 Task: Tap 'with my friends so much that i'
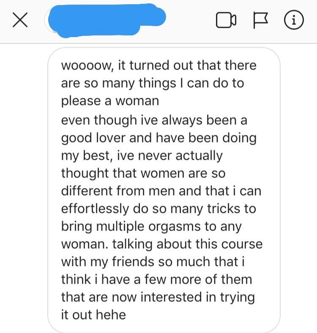(153, 262)
